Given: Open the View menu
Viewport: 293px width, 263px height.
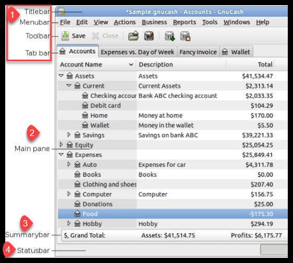Looking at the screenshot, I should tap(101, 22).
